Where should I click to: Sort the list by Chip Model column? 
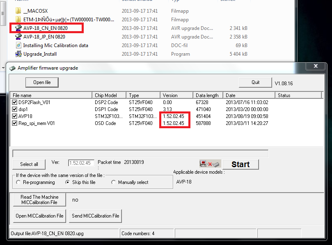[x=109, y=95]
